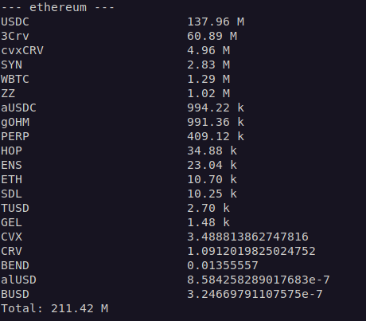Click the TUSD balance 2.70 k
The width and height of the screenshot is (366, 321).
208,208
